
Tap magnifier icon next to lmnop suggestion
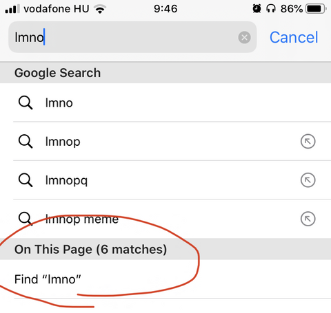coord(26,142)
